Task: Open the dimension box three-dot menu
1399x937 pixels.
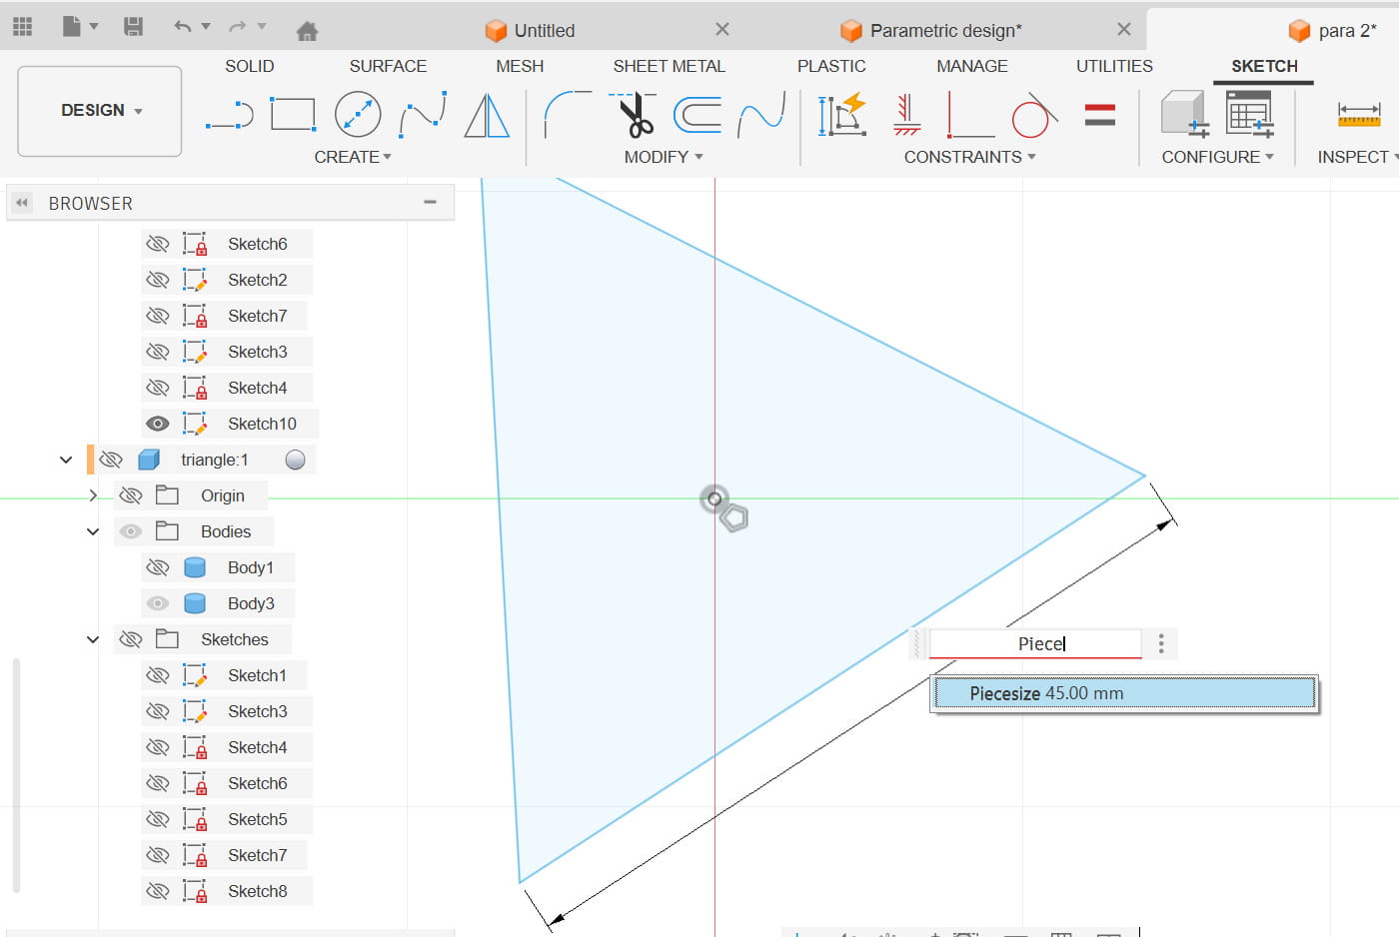Action: [x=1161, y=643]
